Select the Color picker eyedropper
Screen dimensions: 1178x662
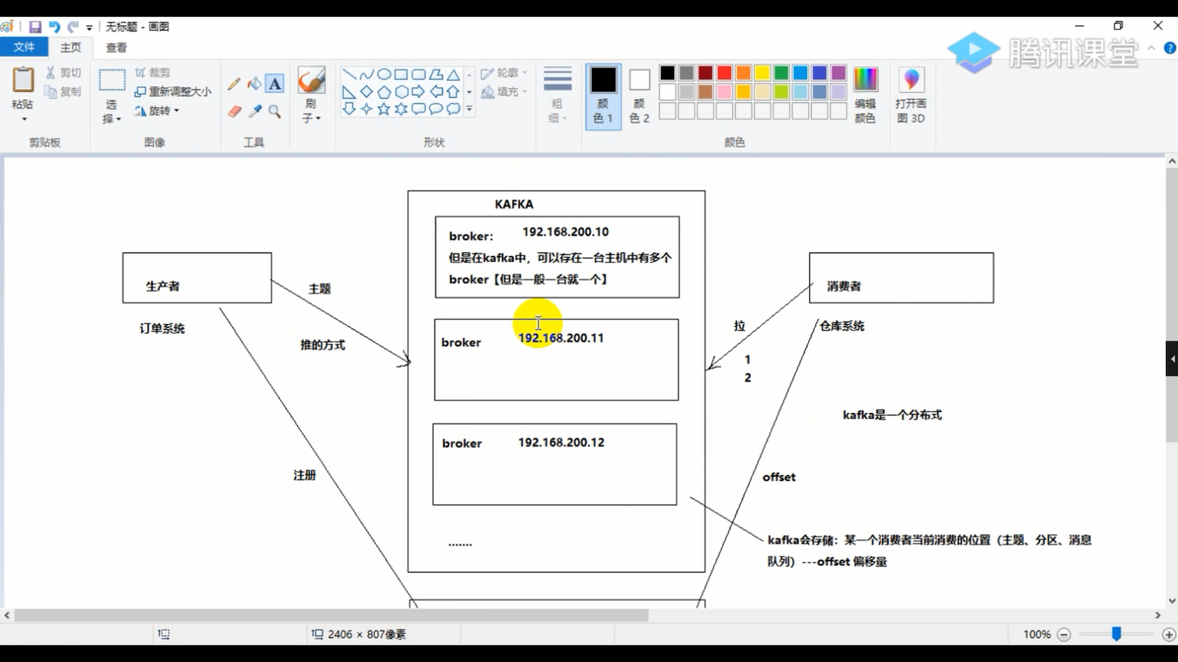[255, 112]
